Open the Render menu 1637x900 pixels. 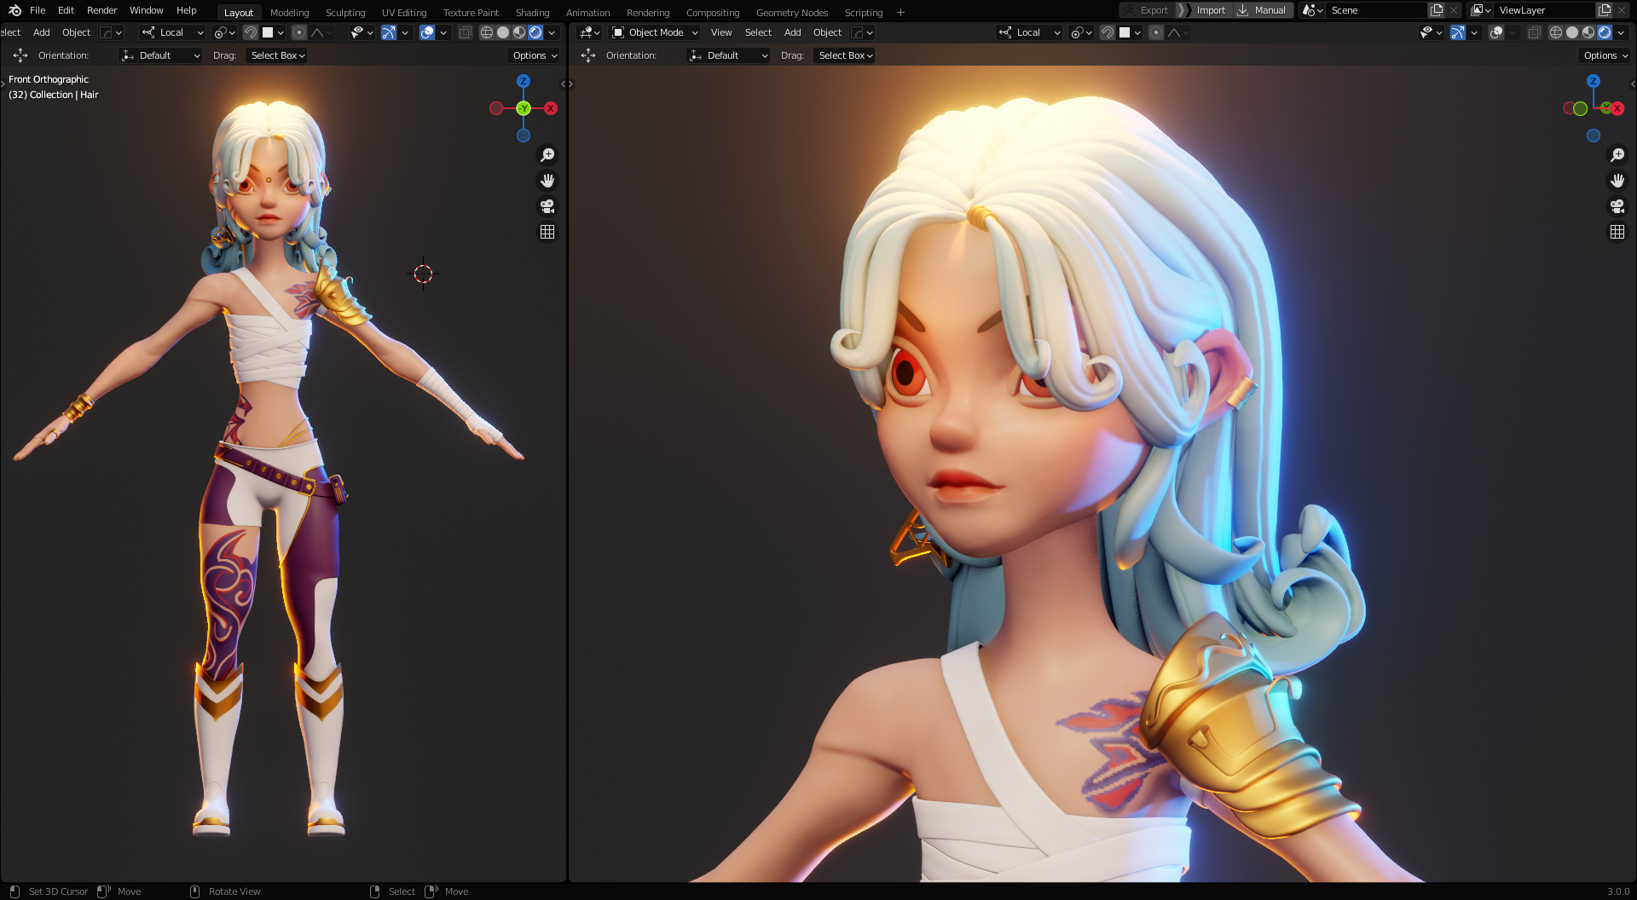(101, 10)
